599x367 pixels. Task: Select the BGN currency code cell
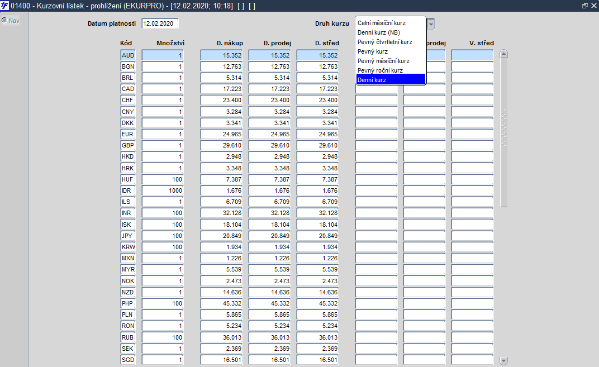click(127, 66)
